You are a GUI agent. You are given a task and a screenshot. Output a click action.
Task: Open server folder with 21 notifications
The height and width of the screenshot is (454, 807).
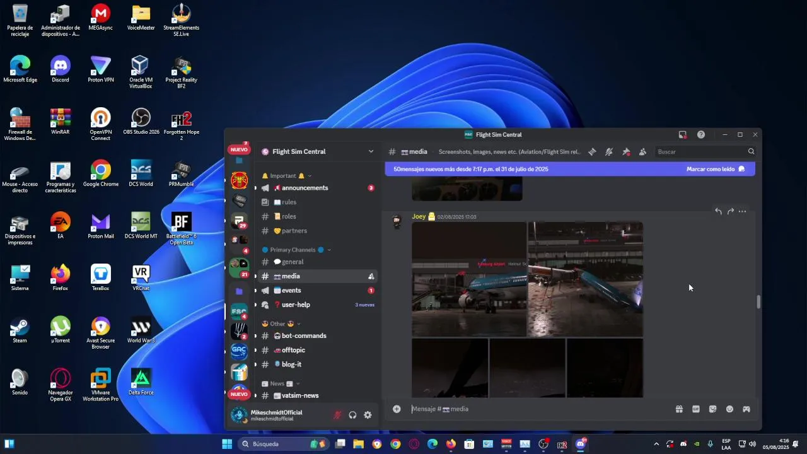239,267
